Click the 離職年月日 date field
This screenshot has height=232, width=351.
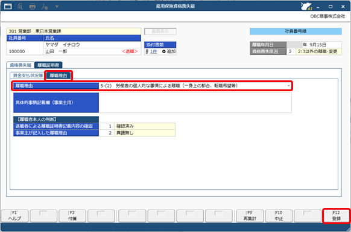(x=314, y=45)
